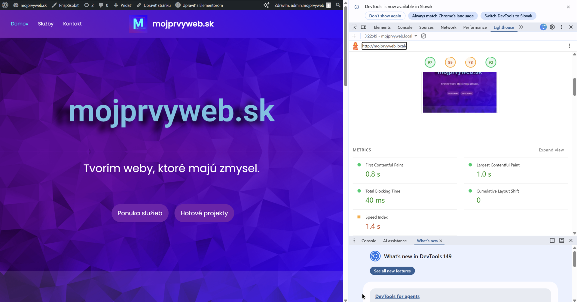The image size is (577, 302).
Task: Open the Sources tab
Action: pos(426,27)
